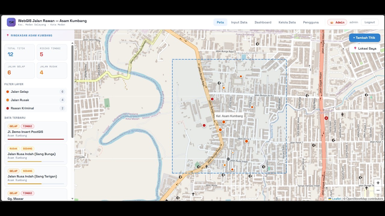Viewport: 385px width, 216px height.
Task: Open the Gg. Mawar data entry
Action: (x=36, y=195)
